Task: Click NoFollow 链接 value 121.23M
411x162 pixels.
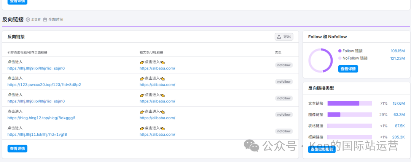Action: pos(398,58)
